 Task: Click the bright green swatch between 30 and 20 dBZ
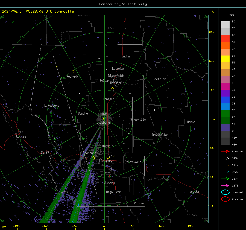(225, 114)
